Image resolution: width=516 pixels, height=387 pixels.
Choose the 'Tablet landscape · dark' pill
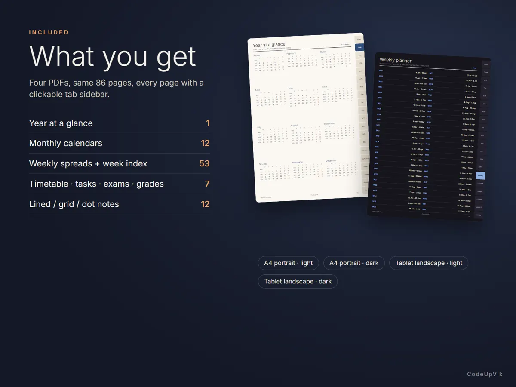[x=298, y=282]
